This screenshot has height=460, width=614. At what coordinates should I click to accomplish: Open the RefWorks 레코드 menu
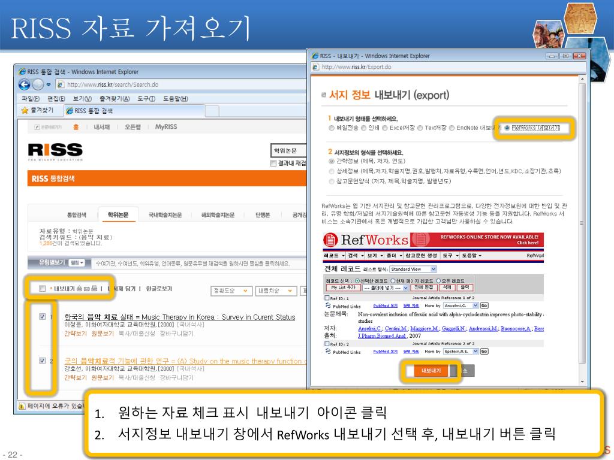[334, 255]
